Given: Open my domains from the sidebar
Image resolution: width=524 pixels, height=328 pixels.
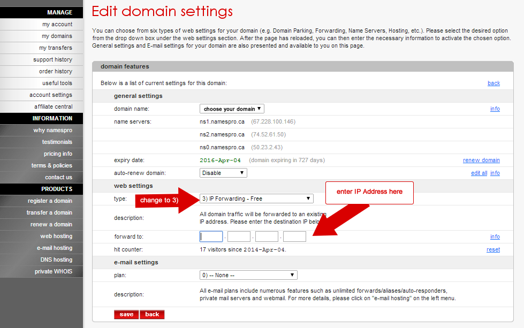Looking at the screenshot, I should (60, 36).
